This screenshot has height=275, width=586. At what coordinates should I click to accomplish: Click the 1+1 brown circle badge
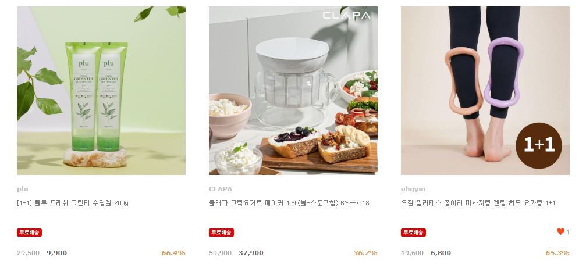538,145
